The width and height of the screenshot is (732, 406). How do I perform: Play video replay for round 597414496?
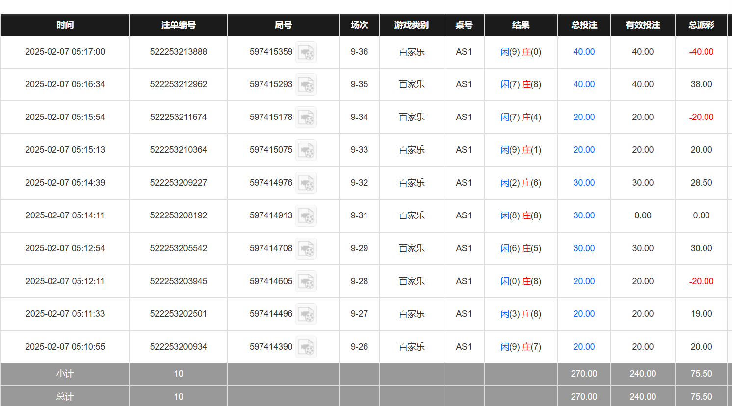pyautogui.click(x=306, y=314)
